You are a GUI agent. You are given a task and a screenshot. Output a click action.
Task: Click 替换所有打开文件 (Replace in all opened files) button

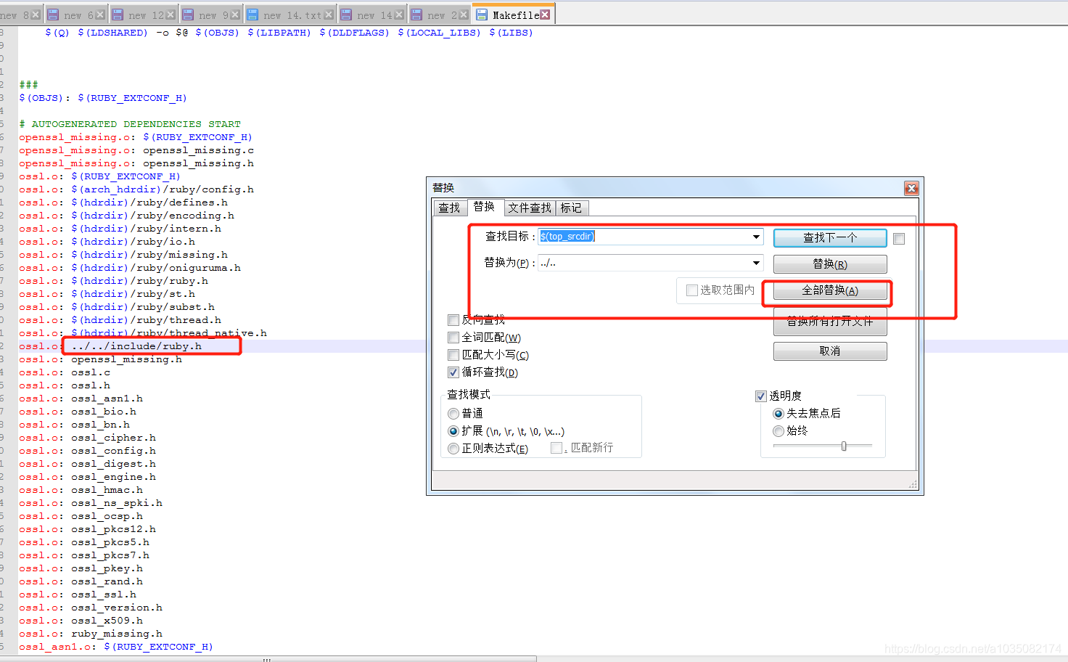(830, 321)
